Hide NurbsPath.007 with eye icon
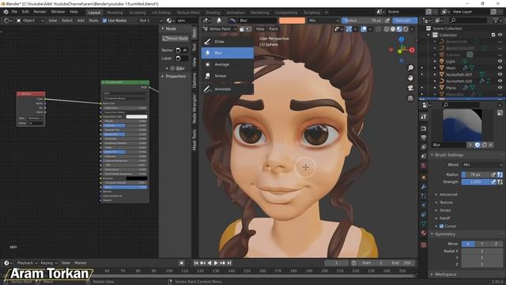 pos(500,74)
